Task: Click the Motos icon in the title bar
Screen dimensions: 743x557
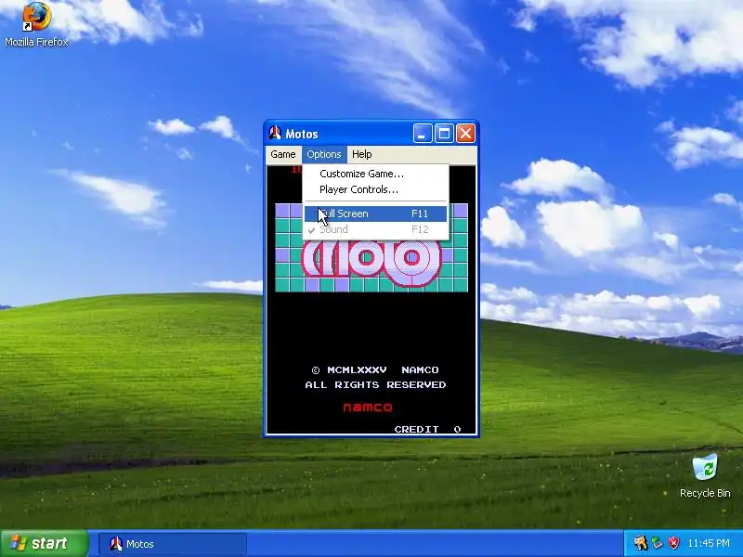Action: point(275,134)
